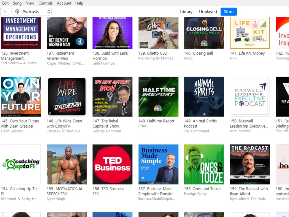Click title '149. Animal Spirits Podcast'
This screenshot has height=217, width=289.
(200, 124)
